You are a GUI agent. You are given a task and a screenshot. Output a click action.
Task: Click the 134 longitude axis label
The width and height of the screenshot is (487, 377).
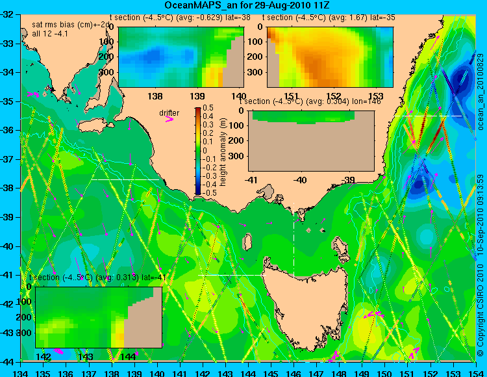[x=21, y=373]
